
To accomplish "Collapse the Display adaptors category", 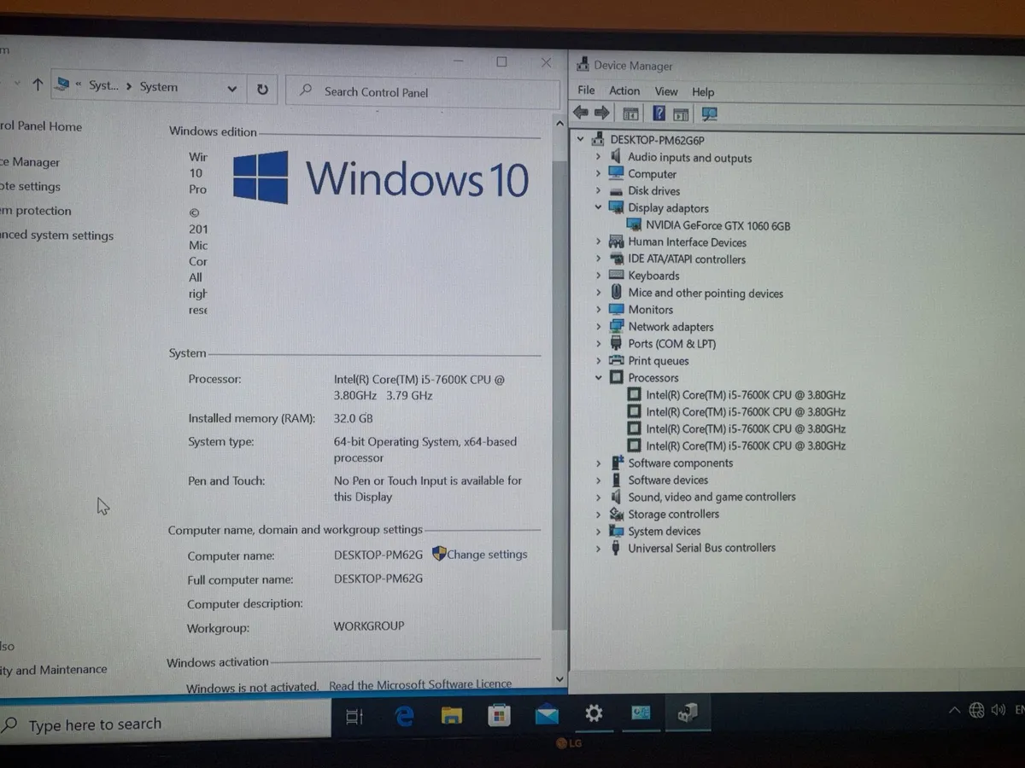I will coord(598,207).
